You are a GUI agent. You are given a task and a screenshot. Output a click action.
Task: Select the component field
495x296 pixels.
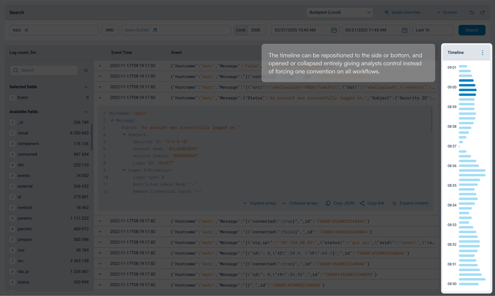tap(49, 144)
